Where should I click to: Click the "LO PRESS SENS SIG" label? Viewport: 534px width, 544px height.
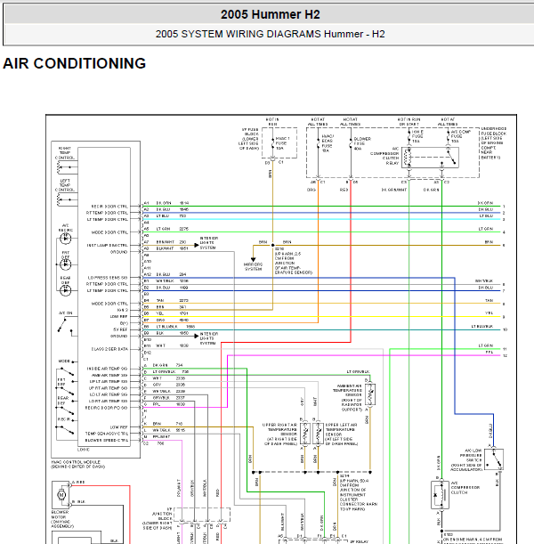108,278
